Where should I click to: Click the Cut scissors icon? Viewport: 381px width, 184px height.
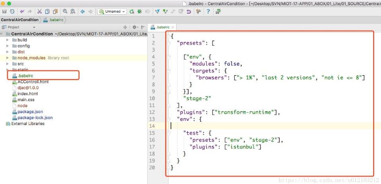pos(40,12)
